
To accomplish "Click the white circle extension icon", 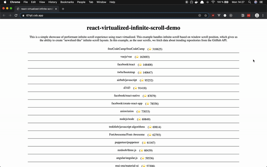I will [225, 15].
